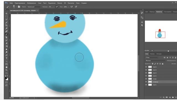The width and height of the screenshot is (177, 100).
Task: Toggle lock image pixels
Action: (x=155, y=64)
